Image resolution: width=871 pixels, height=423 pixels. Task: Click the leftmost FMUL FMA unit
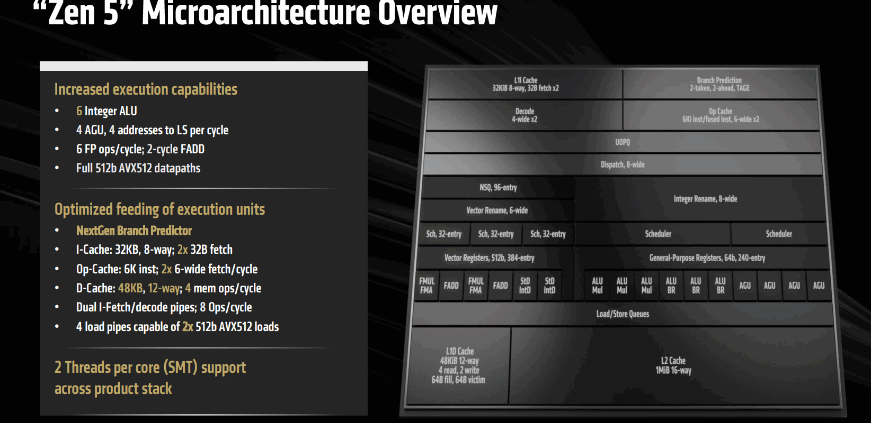click(x=426, y=286)
